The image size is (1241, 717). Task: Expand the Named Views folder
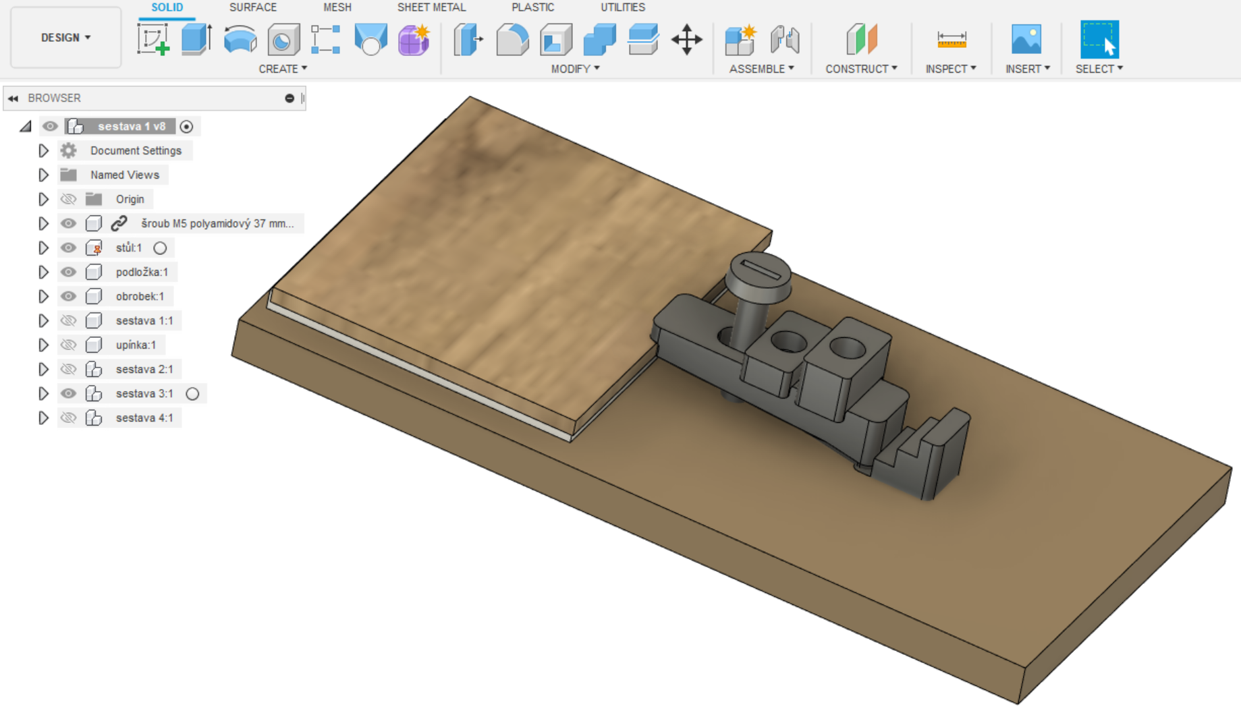(x=43, y=175)
